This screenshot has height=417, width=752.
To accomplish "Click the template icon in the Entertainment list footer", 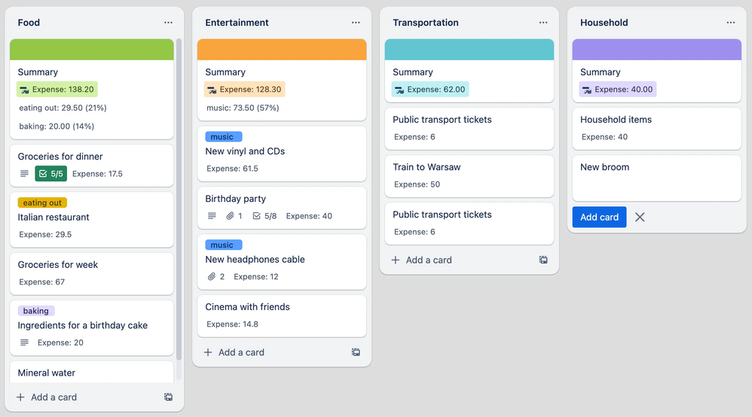I will click(x=356, y=352).
